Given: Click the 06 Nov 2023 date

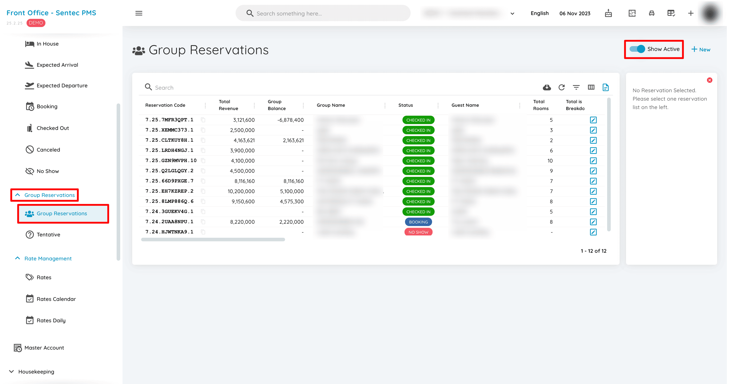Looking at the screenshot, I should (574, 14).
